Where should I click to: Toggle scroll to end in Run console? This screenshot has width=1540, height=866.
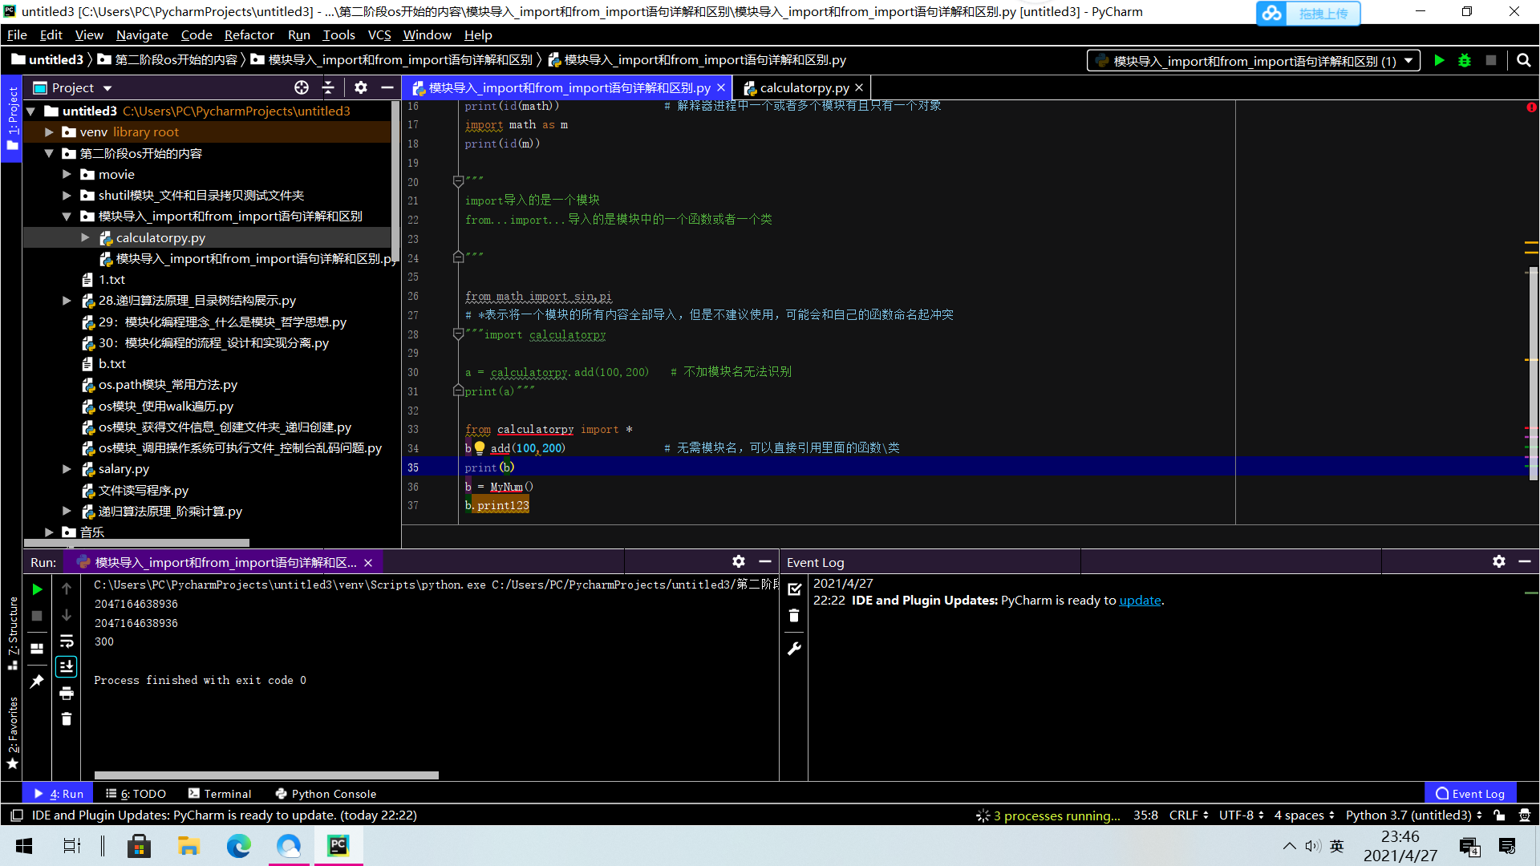pos(67,666)
